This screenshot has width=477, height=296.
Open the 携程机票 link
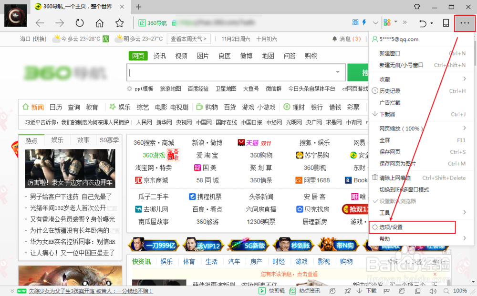(205, 197)
